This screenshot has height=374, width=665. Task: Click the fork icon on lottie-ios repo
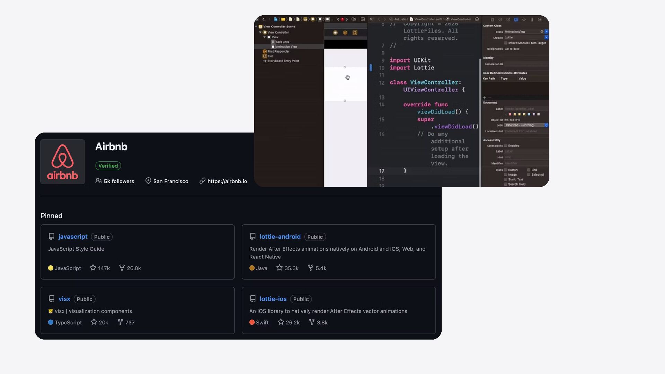tap(311, 322)
